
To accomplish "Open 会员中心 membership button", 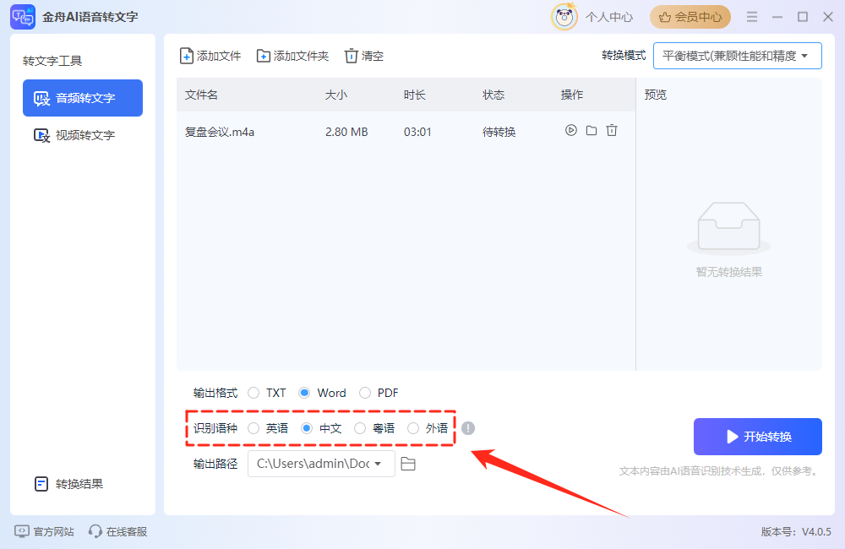I will click(690, 17).
